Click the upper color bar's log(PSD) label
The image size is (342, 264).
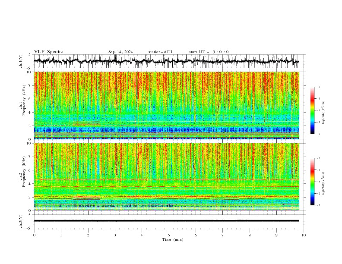click(x=323, y=113)
